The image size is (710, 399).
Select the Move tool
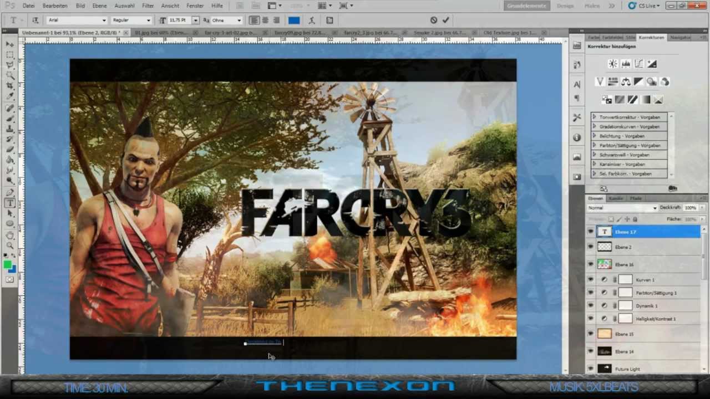tap(10, 44)
